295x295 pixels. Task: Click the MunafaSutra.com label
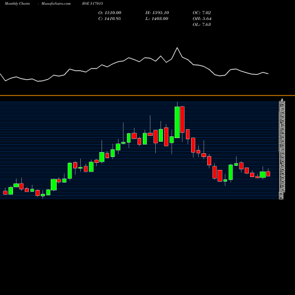[x=56, y=4]
